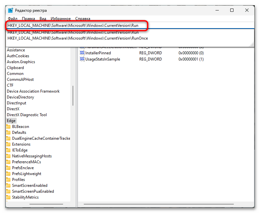260x213 pixels.
Task: Click the tree pane vertical scrollbar thumb
Action: (73, 96)
